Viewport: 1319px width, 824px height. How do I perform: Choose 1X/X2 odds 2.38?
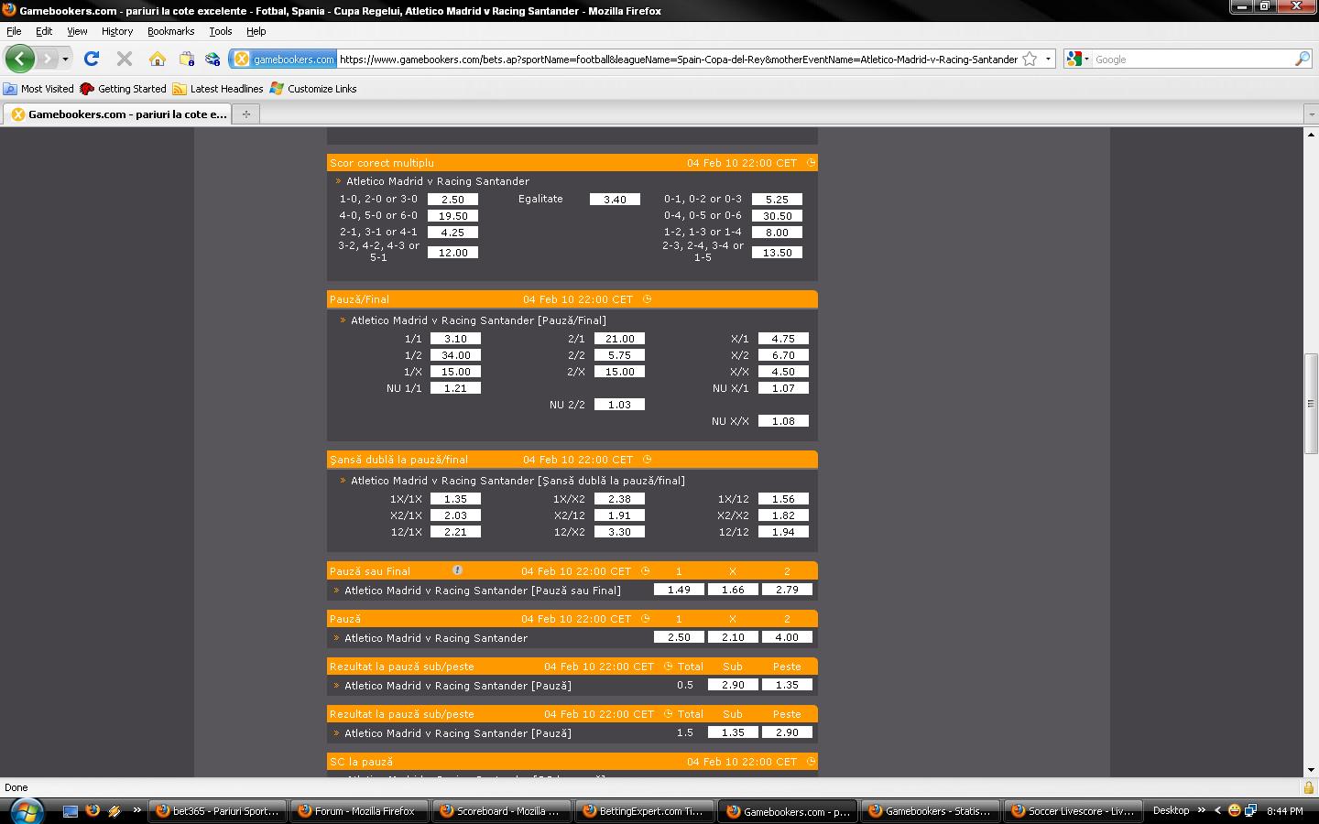(619, 499)
